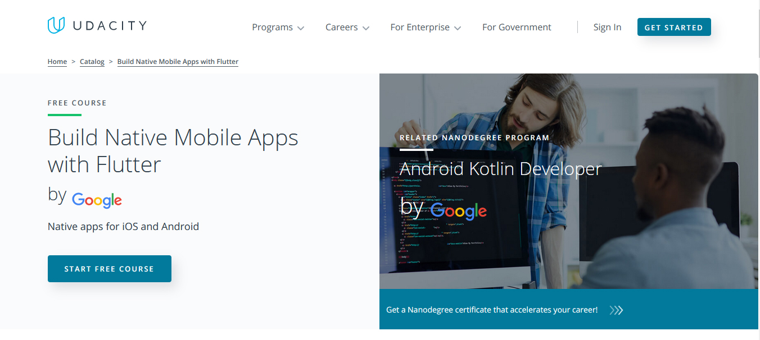760x340 pixels.
Task: Click the GET STARTED button
Action: [x=674, y=27]
